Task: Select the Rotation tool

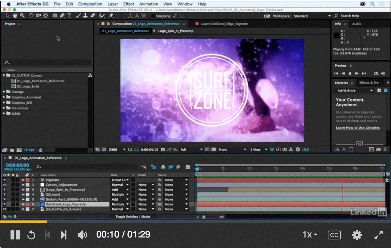Action: click(x=31, y=16)
